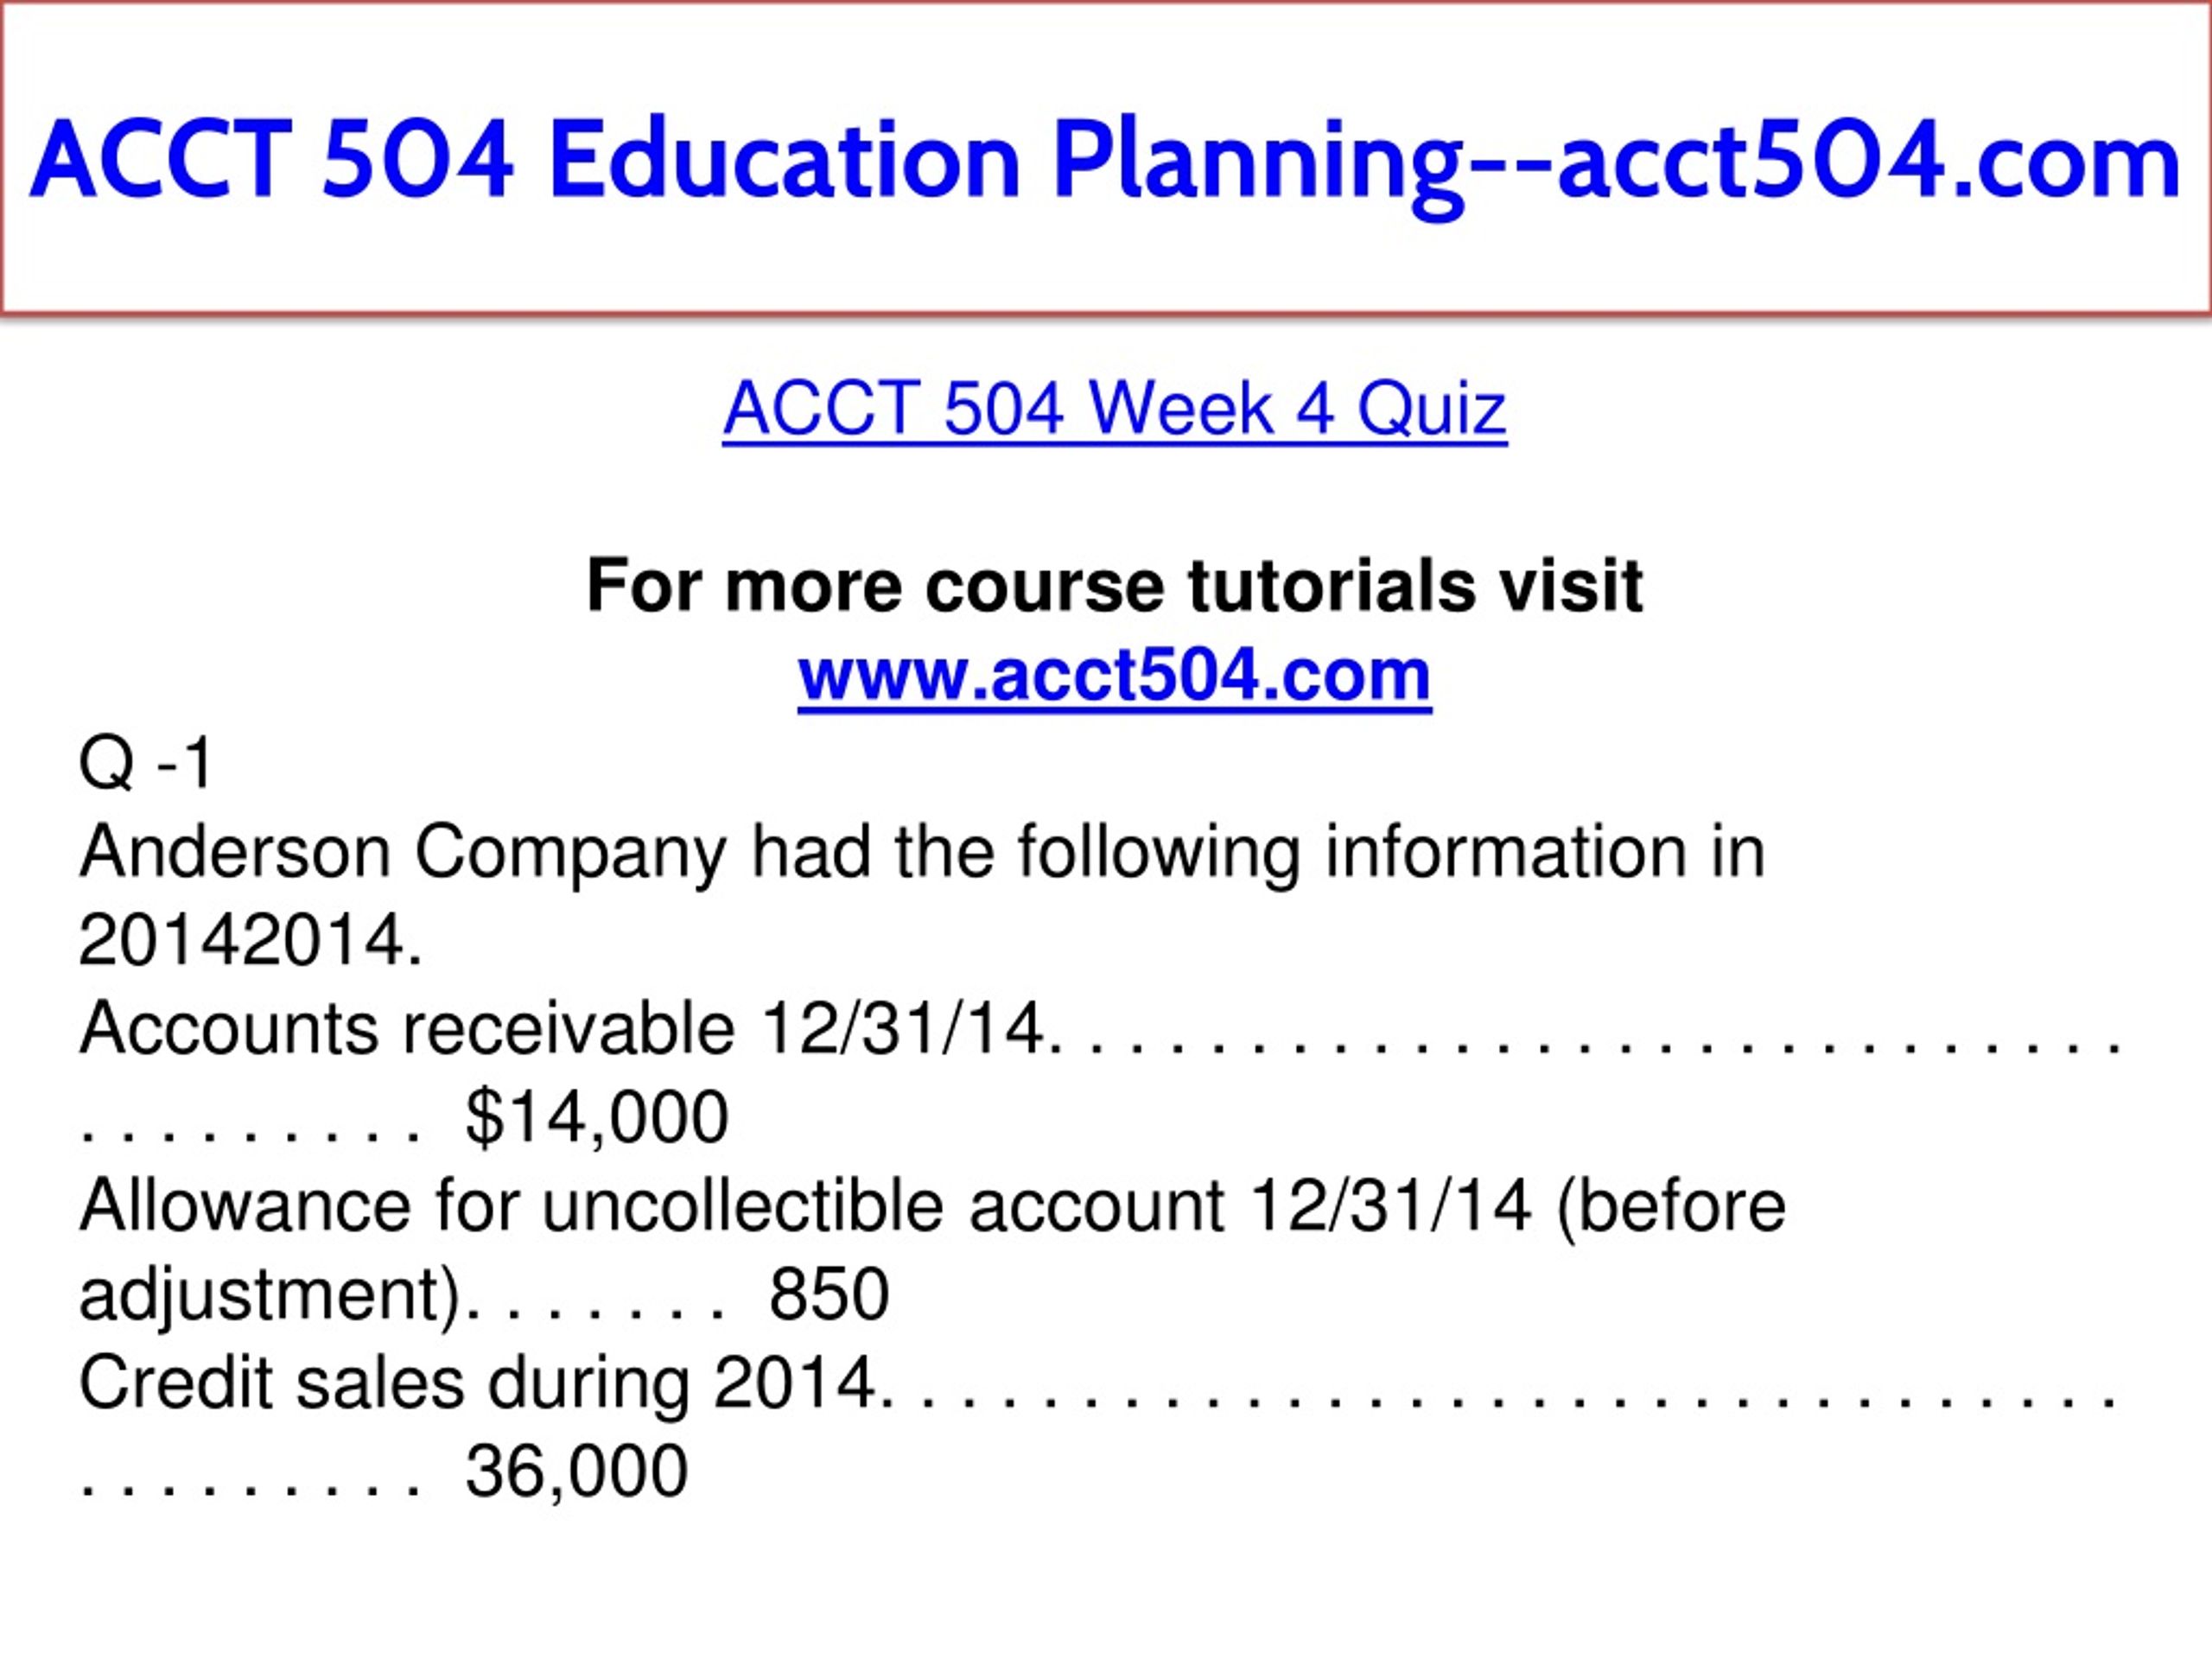Click 'acct504.com' in the title heading

[x=1869, y=160]
